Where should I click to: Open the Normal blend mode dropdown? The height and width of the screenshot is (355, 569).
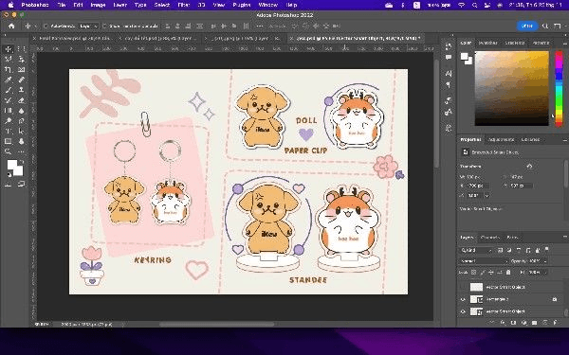pos(484,261)
